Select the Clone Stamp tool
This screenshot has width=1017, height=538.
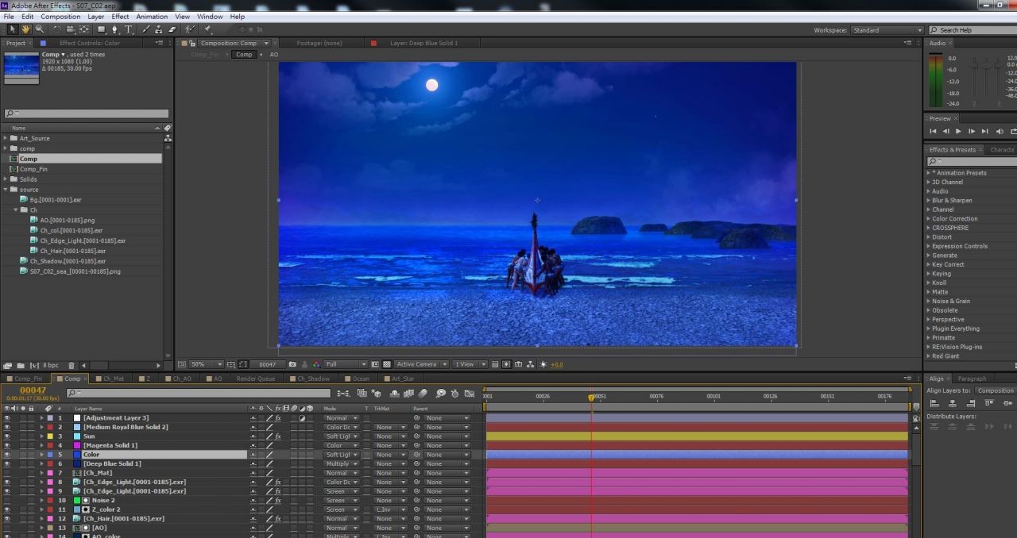pos(159,29)
